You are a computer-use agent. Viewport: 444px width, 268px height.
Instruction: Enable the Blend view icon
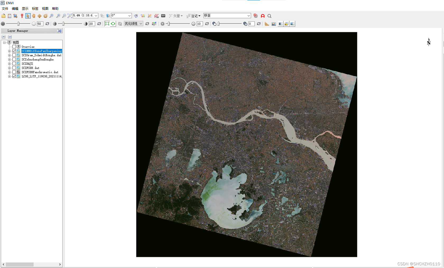(281, 24)
